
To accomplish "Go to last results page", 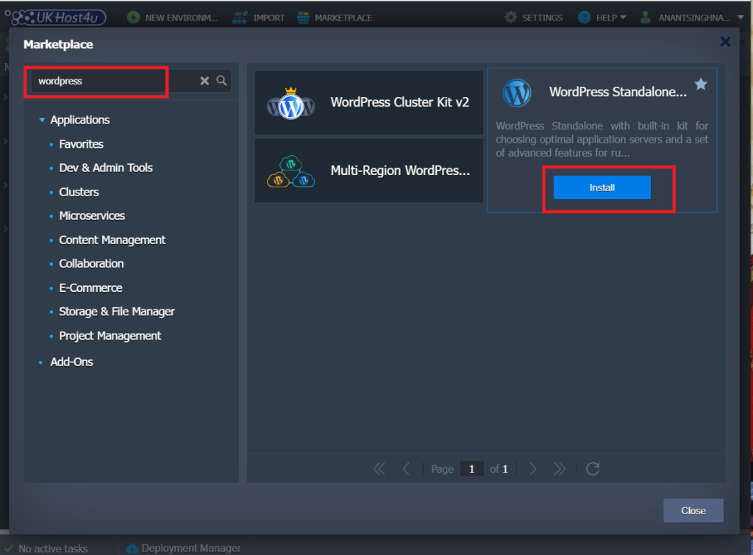I will click(560, 468).
